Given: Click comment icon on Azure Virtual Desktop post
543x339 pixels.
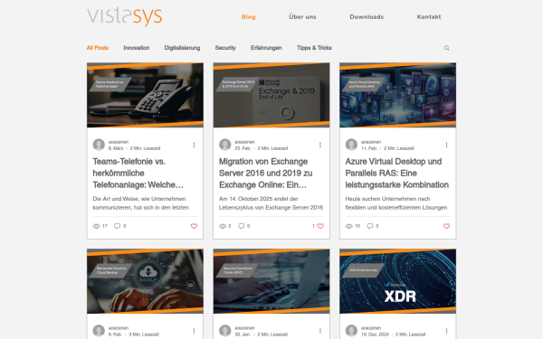Looking at the screenshot, I should [x=370, y=226].
